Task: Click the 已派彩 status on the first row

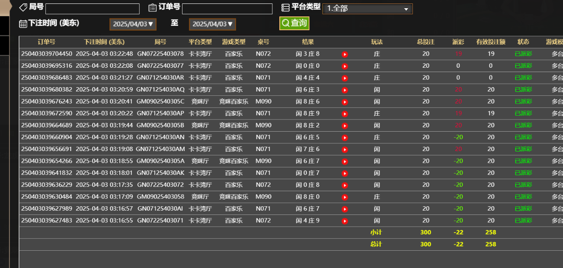Action: point(523,54)
